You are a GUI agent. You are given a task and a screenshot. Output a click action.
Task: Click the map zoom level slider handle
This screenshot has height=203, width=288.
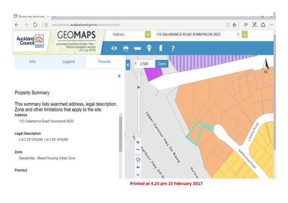tap(139, 87)
